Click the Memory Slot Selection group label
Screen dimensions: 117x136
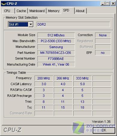(x=22, y=17)
